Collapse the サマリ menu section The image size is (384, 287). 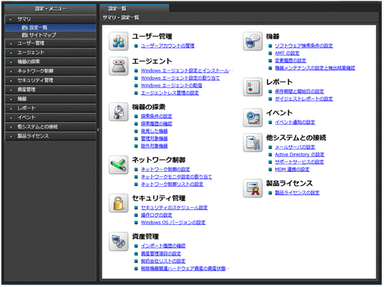tap(10, 19)
